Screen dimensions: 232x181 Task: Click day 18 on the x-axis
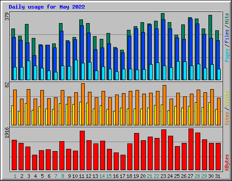click(x=129, y=176)
